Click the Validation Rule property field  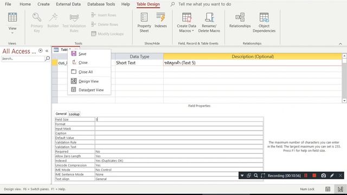coord(179,142)
